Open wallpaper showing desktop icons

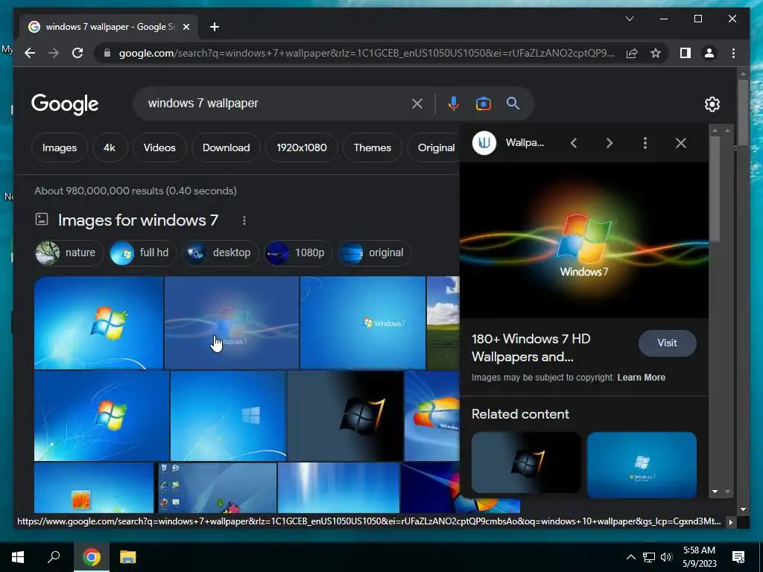[x=217, y=488]
